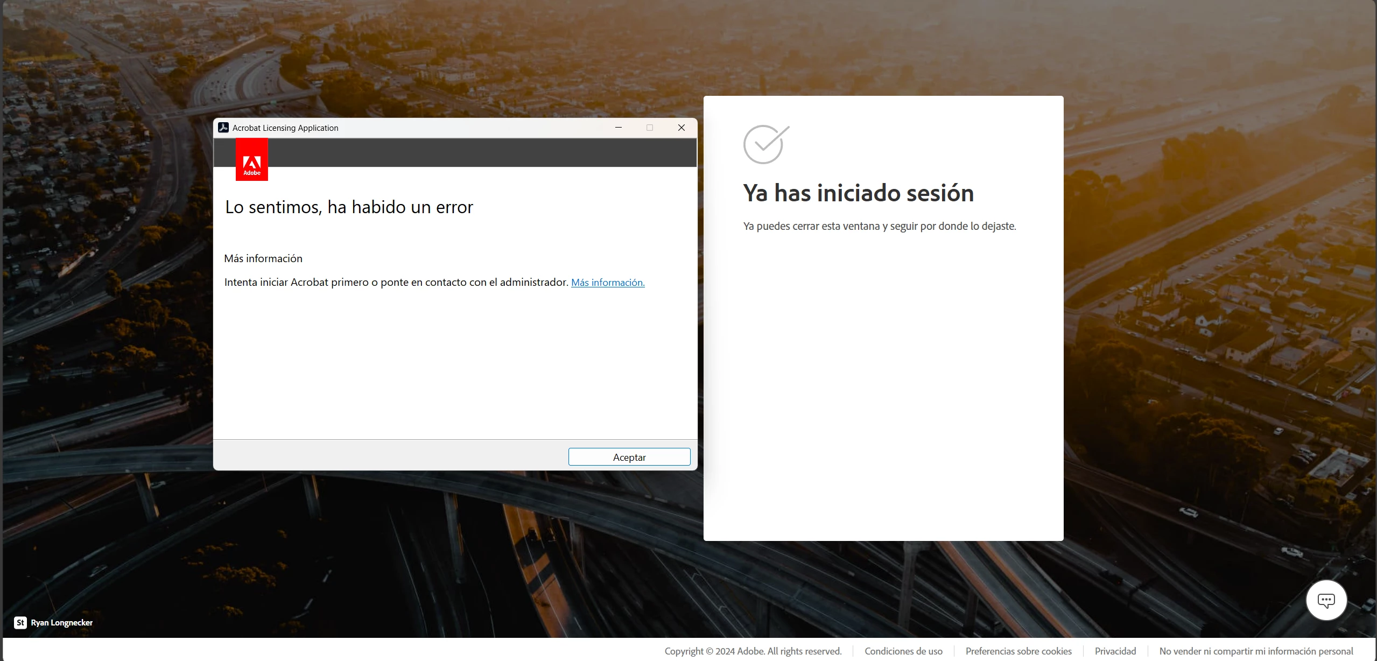Screen dimensions: 1377x661
Task: Click the disabled maximize window button
Action: [x=650, y=128]
